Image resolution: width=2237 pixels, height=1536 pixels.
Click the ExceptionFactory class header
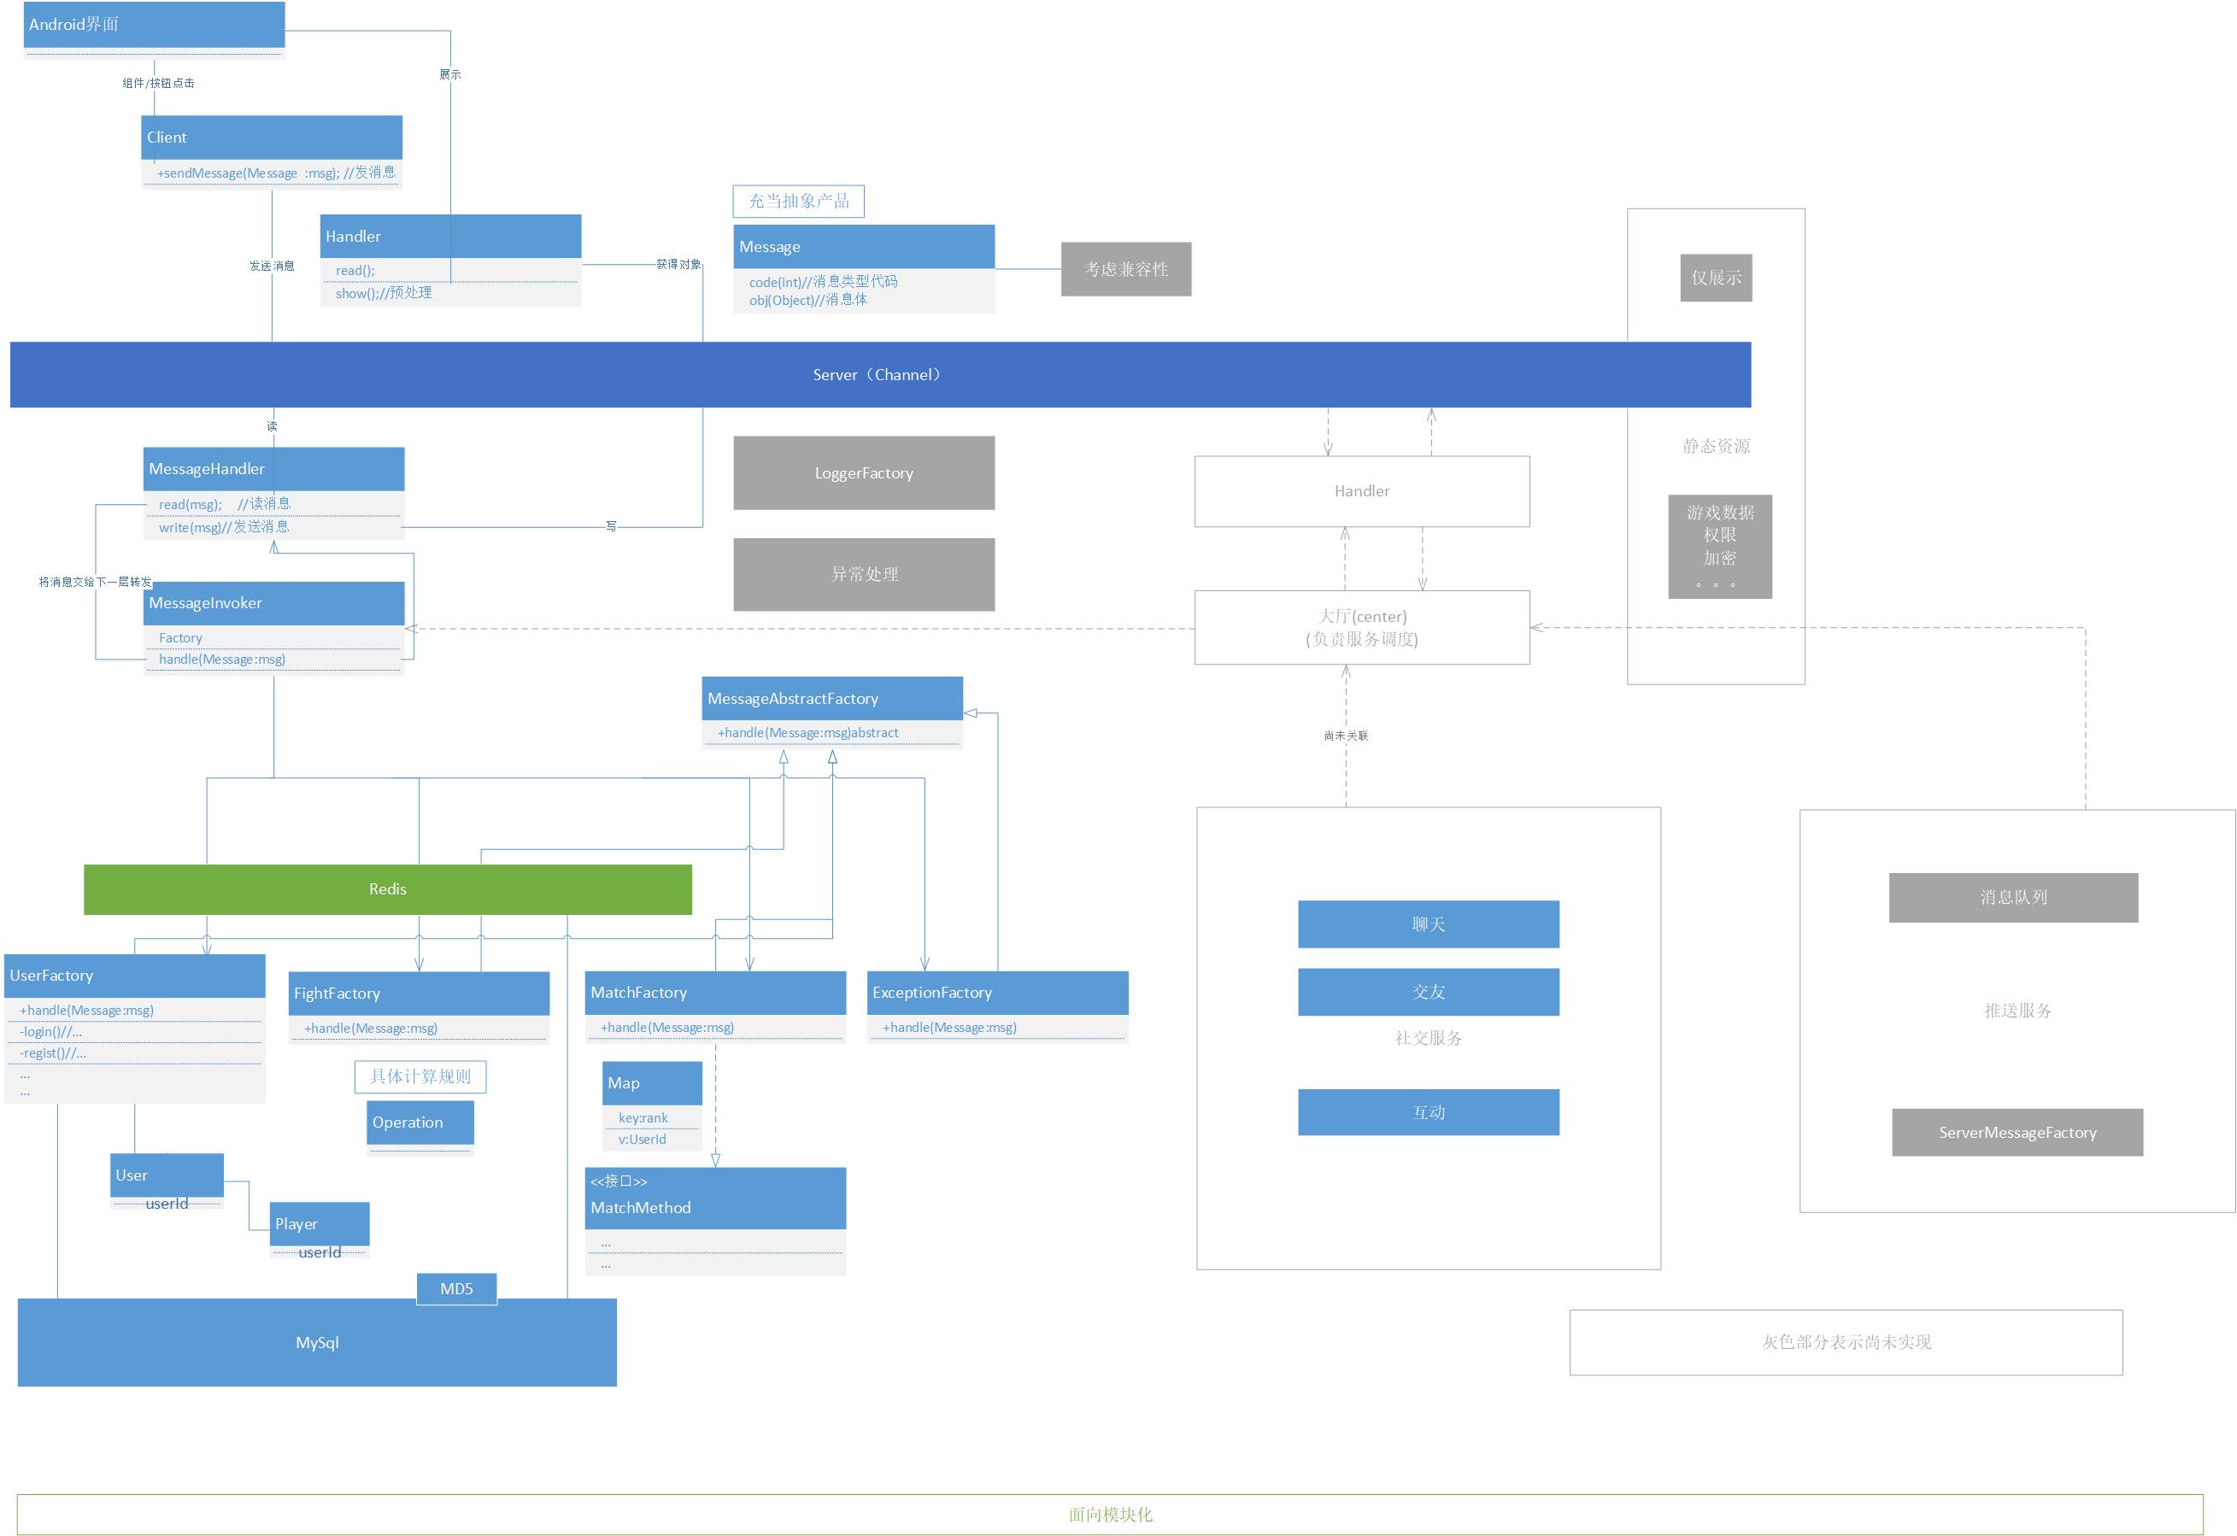coord(997,992)
